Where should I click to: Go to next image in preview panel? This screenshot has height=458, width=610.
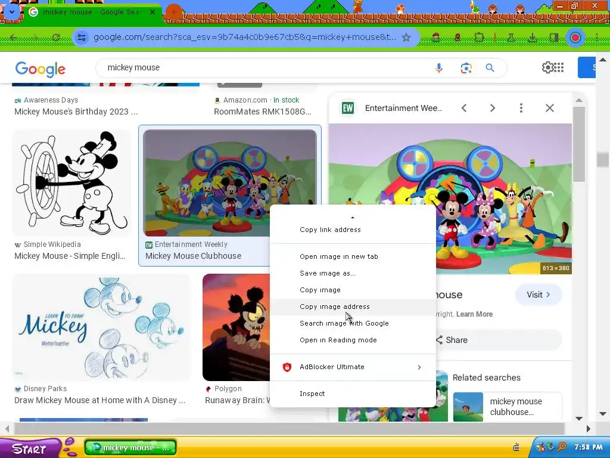pyautogui.click(x=493, y=108)
